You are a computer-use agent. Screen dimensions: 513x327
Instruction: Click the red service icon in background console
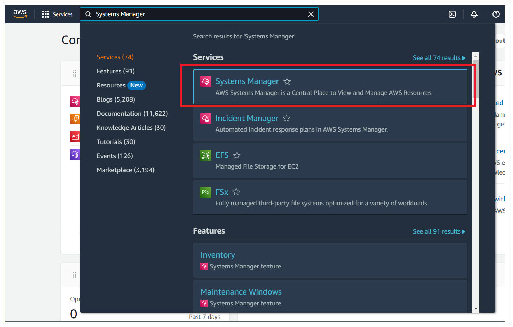75,137
